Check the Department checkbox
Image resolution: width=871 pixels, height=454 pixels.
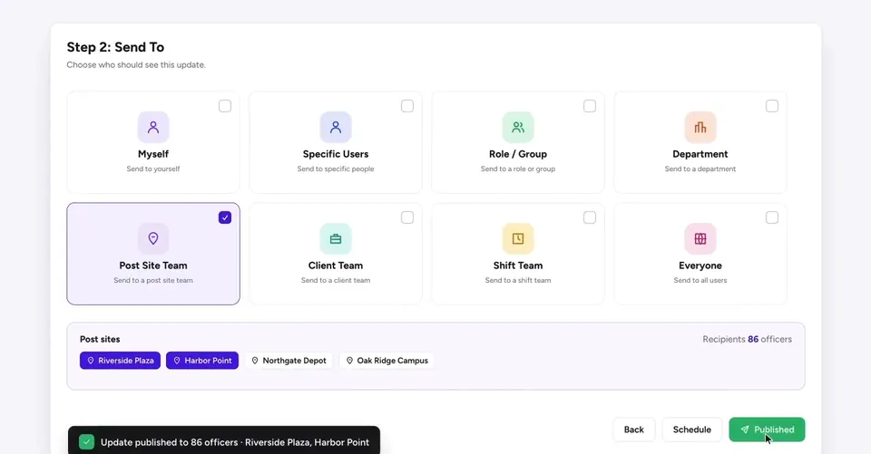pos(771,106)
